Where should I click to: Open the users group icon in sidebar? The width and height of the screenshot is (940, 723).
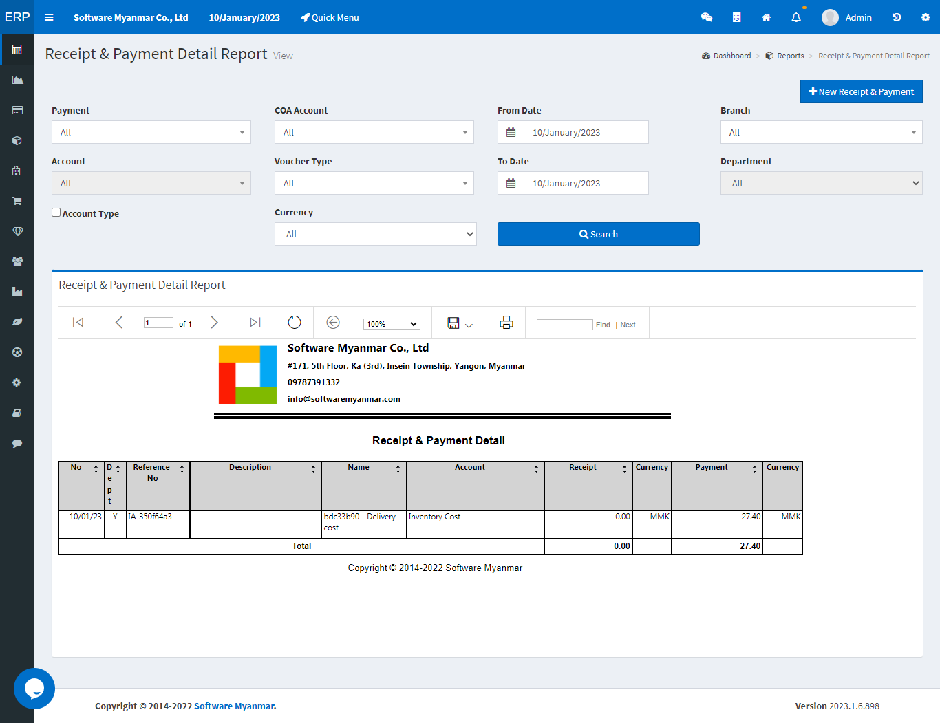point(17,261)
